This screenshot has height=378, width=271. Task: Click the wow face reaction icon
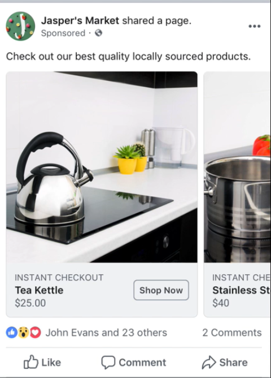coord(23,333)
